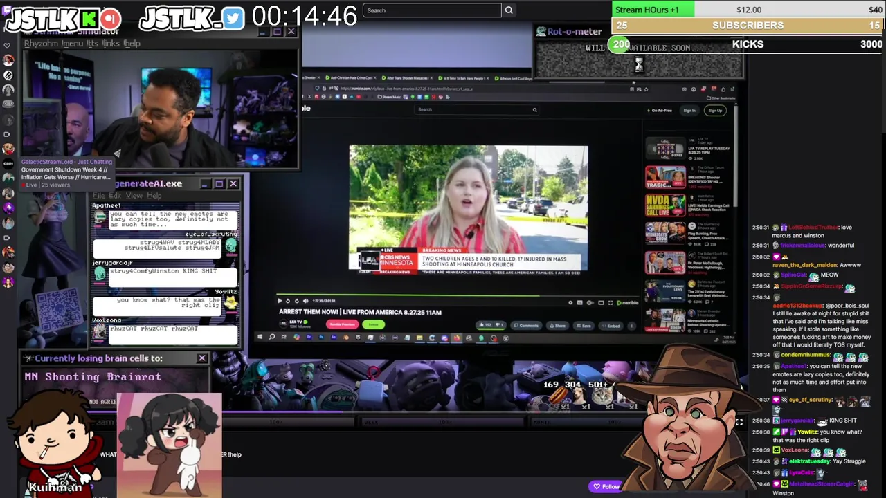Click Windows Start button in inner taskbar
This screenshot has height=498, width=886.
pyautogui.click(x=260, y=338)
